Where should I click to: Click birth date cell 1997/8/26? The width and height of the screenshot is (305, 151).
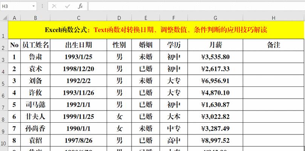[78, 140]
